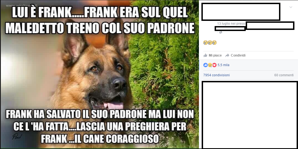
Task: Click the Condividi text label
Action: (x=238, y=55)
